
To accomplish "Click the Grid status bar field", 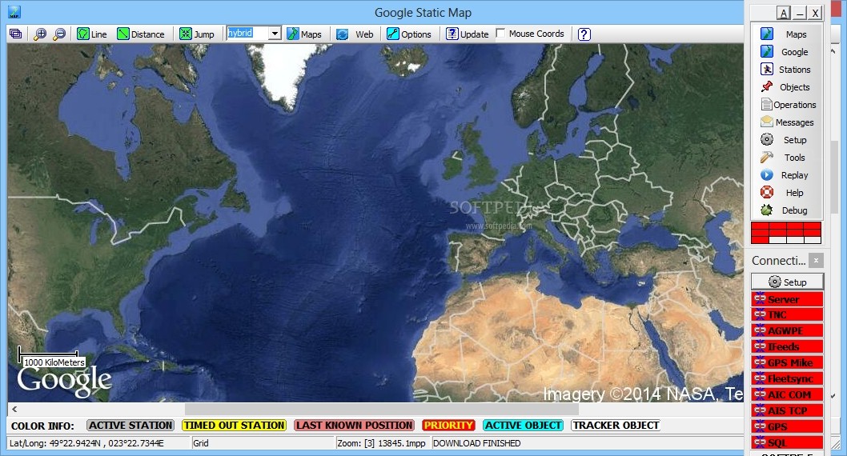I will 263,443.
